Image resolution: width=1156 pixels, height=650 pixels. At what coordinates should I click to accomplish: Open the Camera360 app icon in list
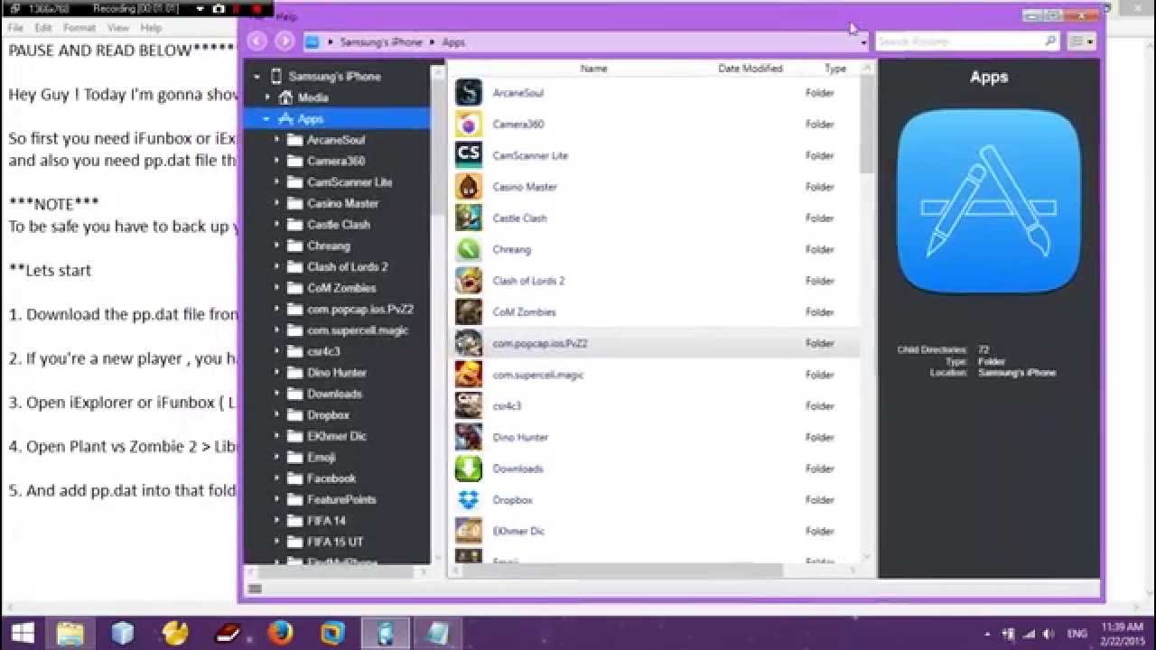(x=469, y=124)
